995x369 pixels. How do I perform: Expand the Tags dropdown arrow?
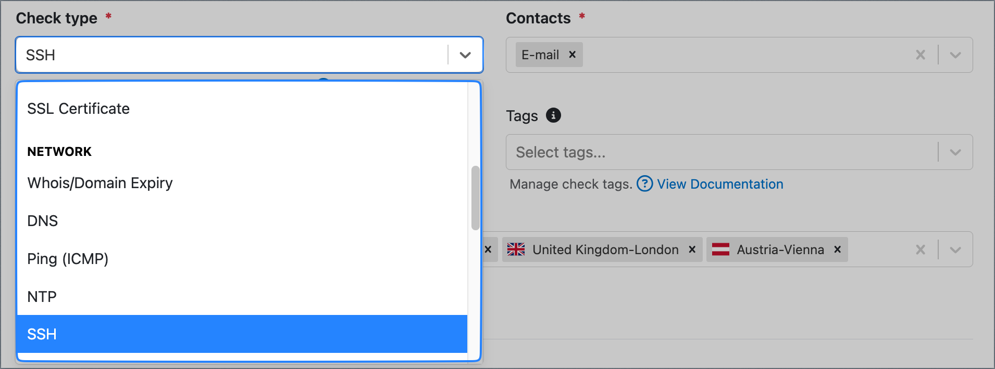955,152
